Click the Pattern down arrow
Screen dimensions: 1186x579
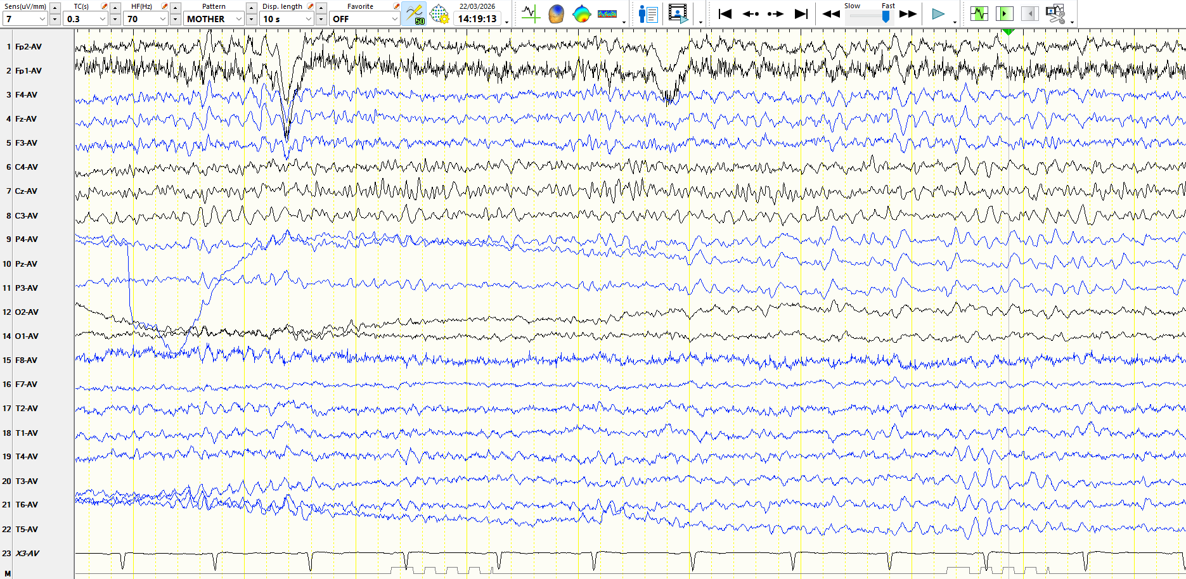click(252, 20)
